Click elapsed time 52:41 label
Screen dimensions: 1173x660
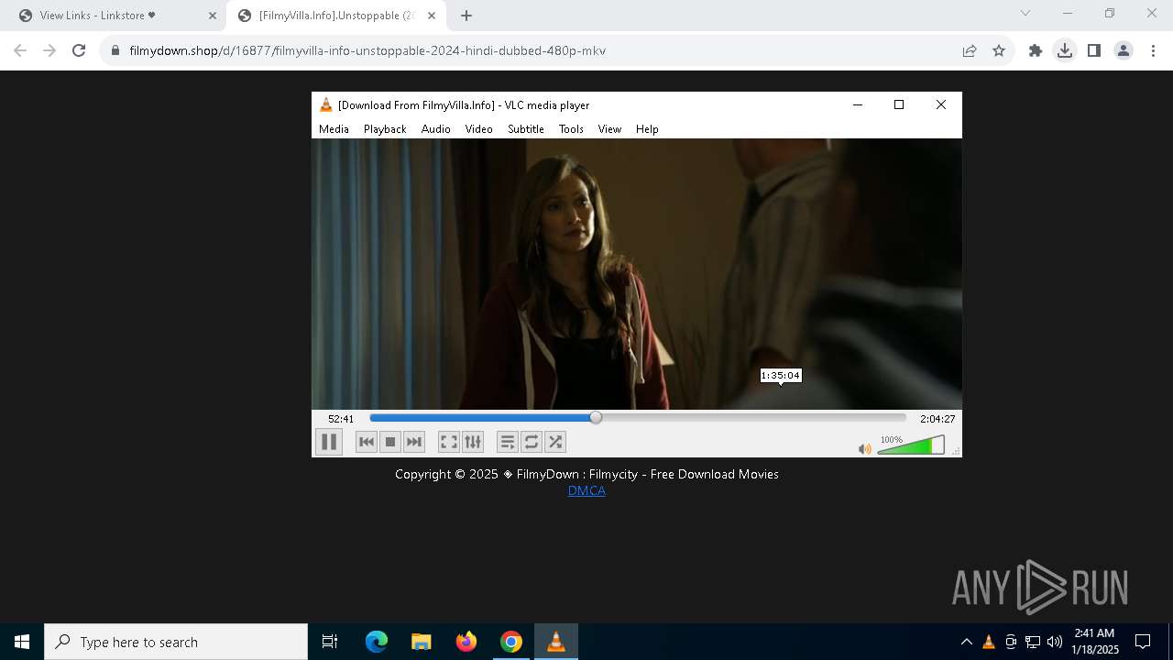[x=341, y=419]
